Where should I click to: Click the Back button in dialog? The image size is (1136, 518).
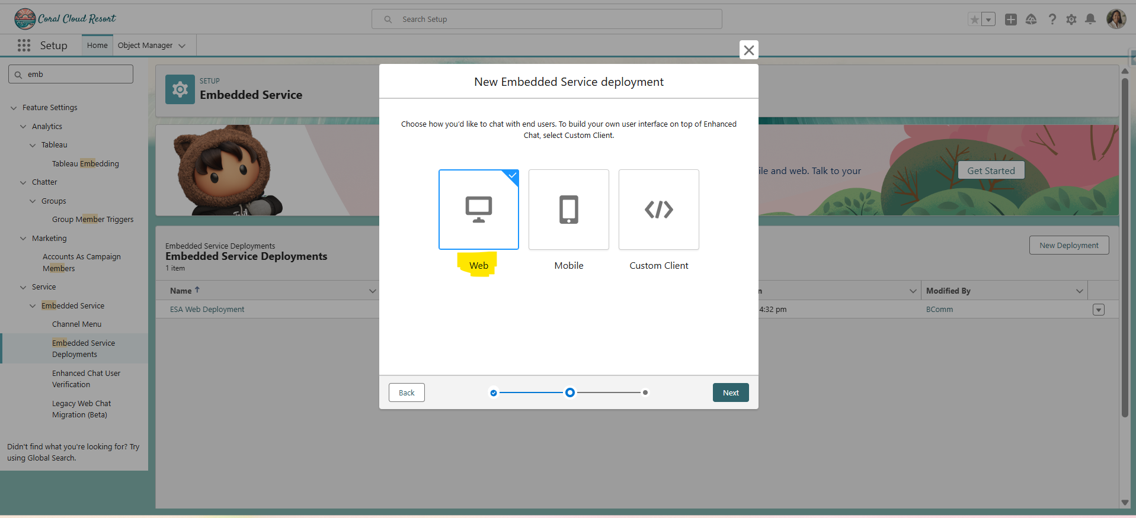click(407, 392)
